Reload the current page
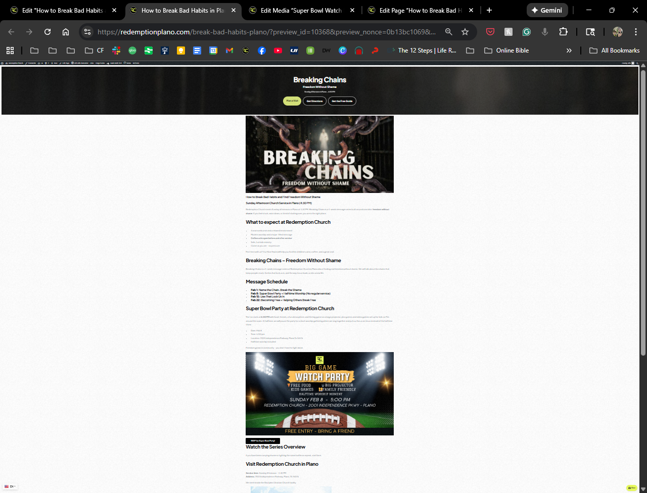 [x=48, y=32]
